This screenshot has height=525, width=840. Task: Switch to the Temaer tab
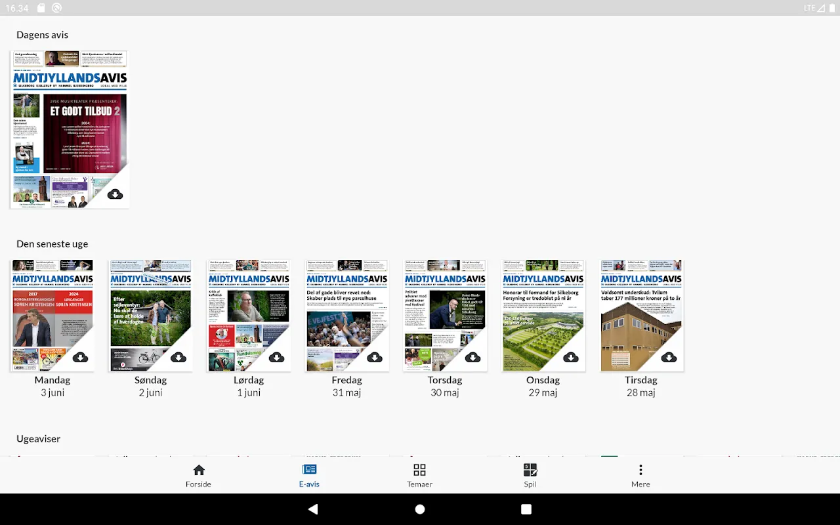[x=419, y=476]
